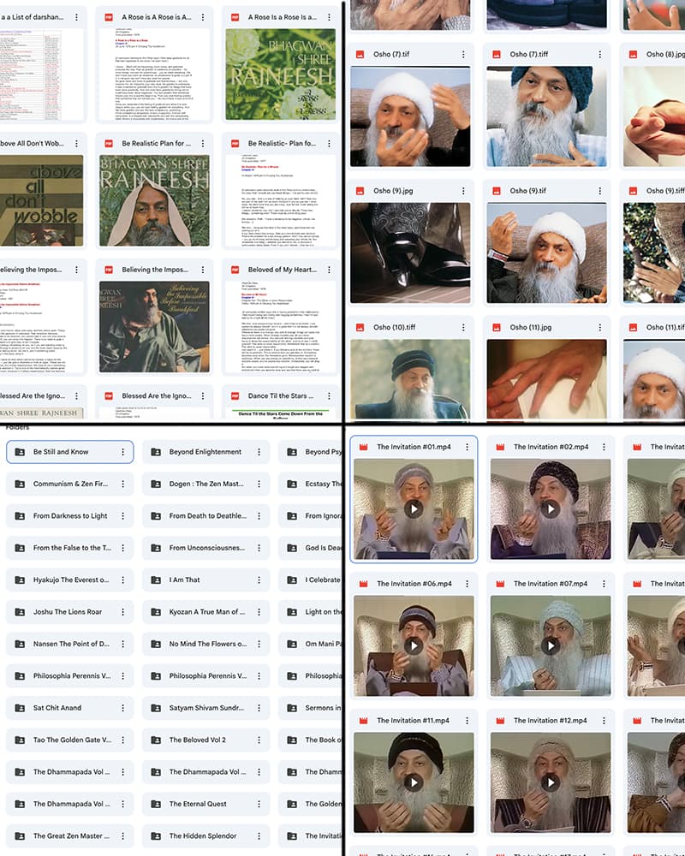Select file name The Invitation #11.mp4

coord(413,721)
